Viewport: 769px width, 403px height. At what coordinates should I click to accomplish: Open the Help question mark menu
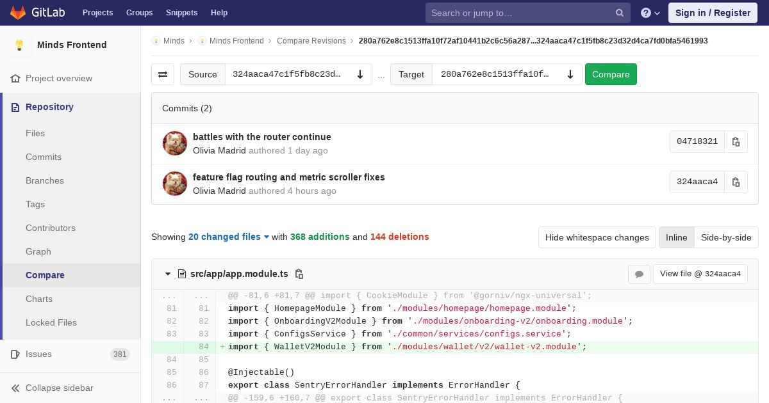(650, 13)
